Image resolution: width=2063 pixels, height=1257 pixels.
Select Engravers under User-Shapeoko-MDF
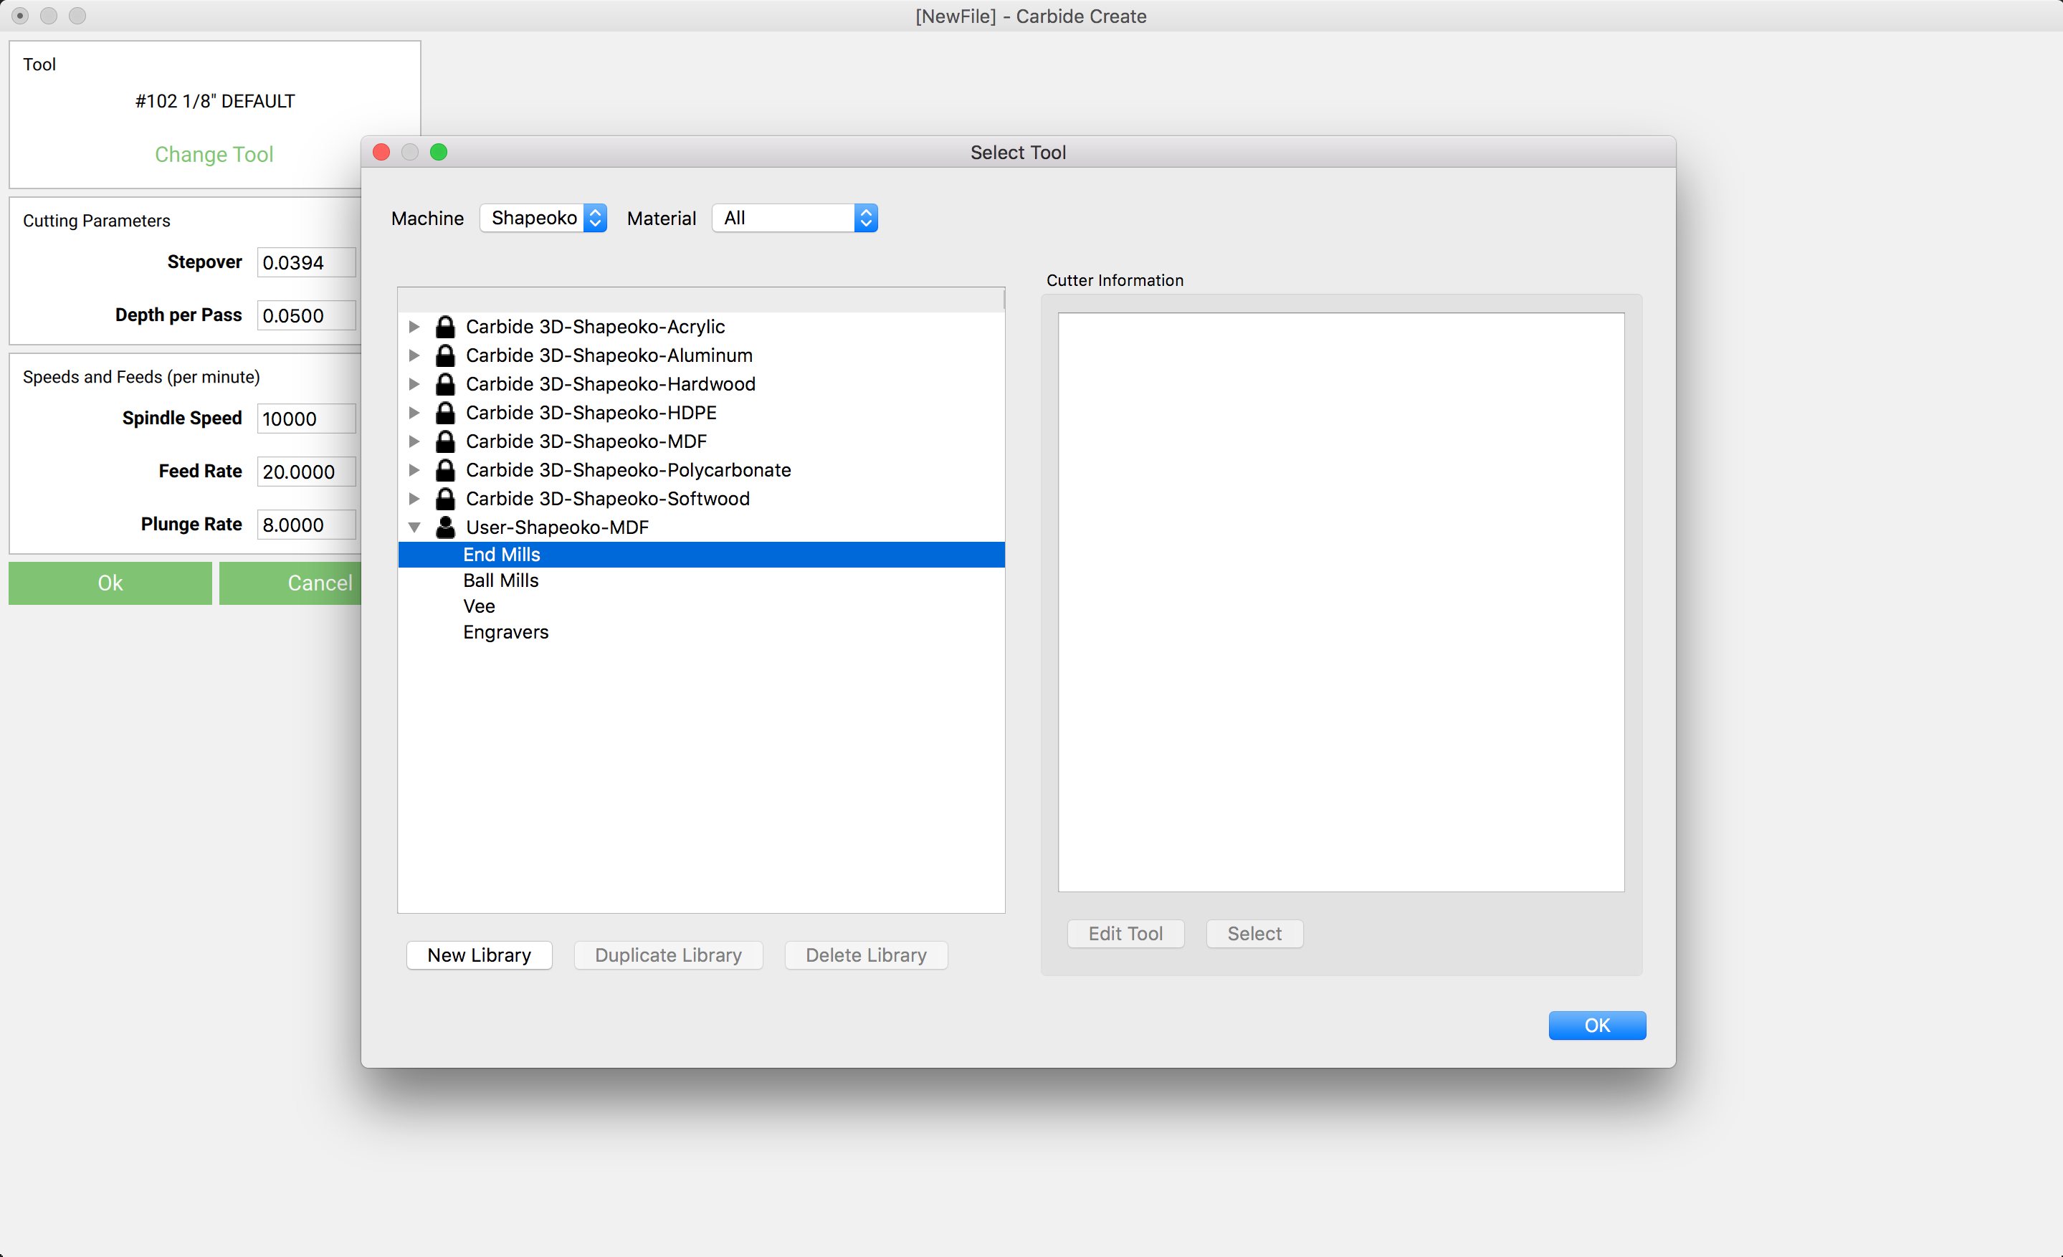pos(701,632)
